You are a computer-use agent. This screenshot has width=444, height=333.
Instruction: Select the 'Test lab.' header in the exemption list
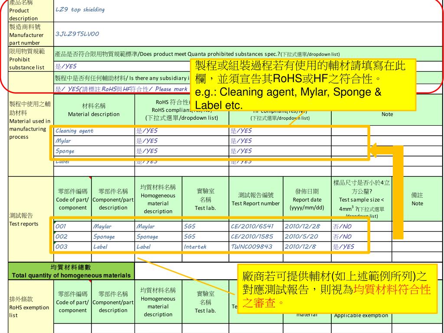coord(205,302)
